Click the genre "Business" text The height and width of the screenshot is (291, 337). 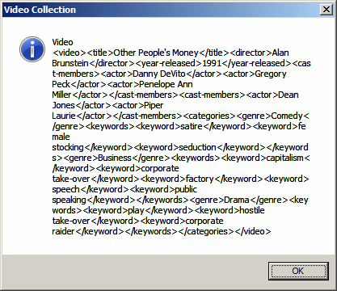(x=115, y=158)
